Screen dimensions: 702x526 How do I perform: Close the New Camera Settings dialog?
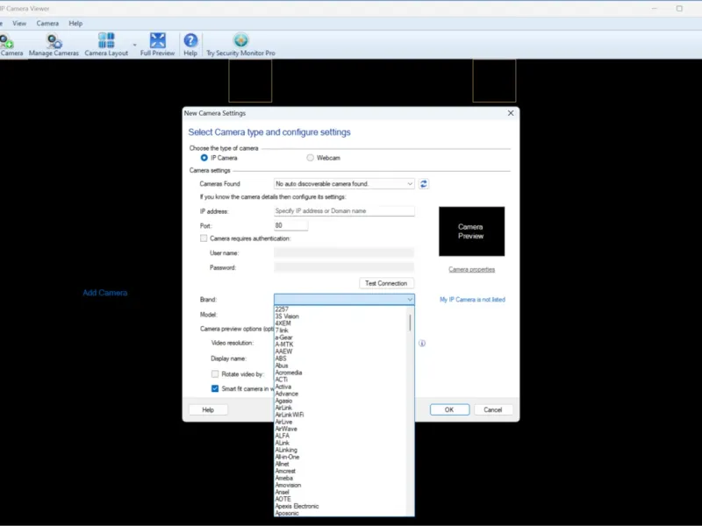[511, 113]
